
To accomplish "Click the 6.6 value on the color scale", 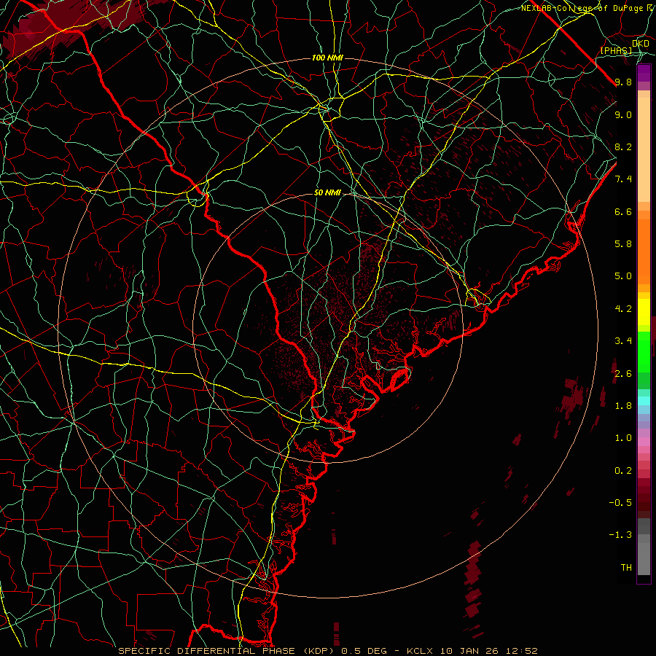I will pyautogui.click(x=623, y=211).
